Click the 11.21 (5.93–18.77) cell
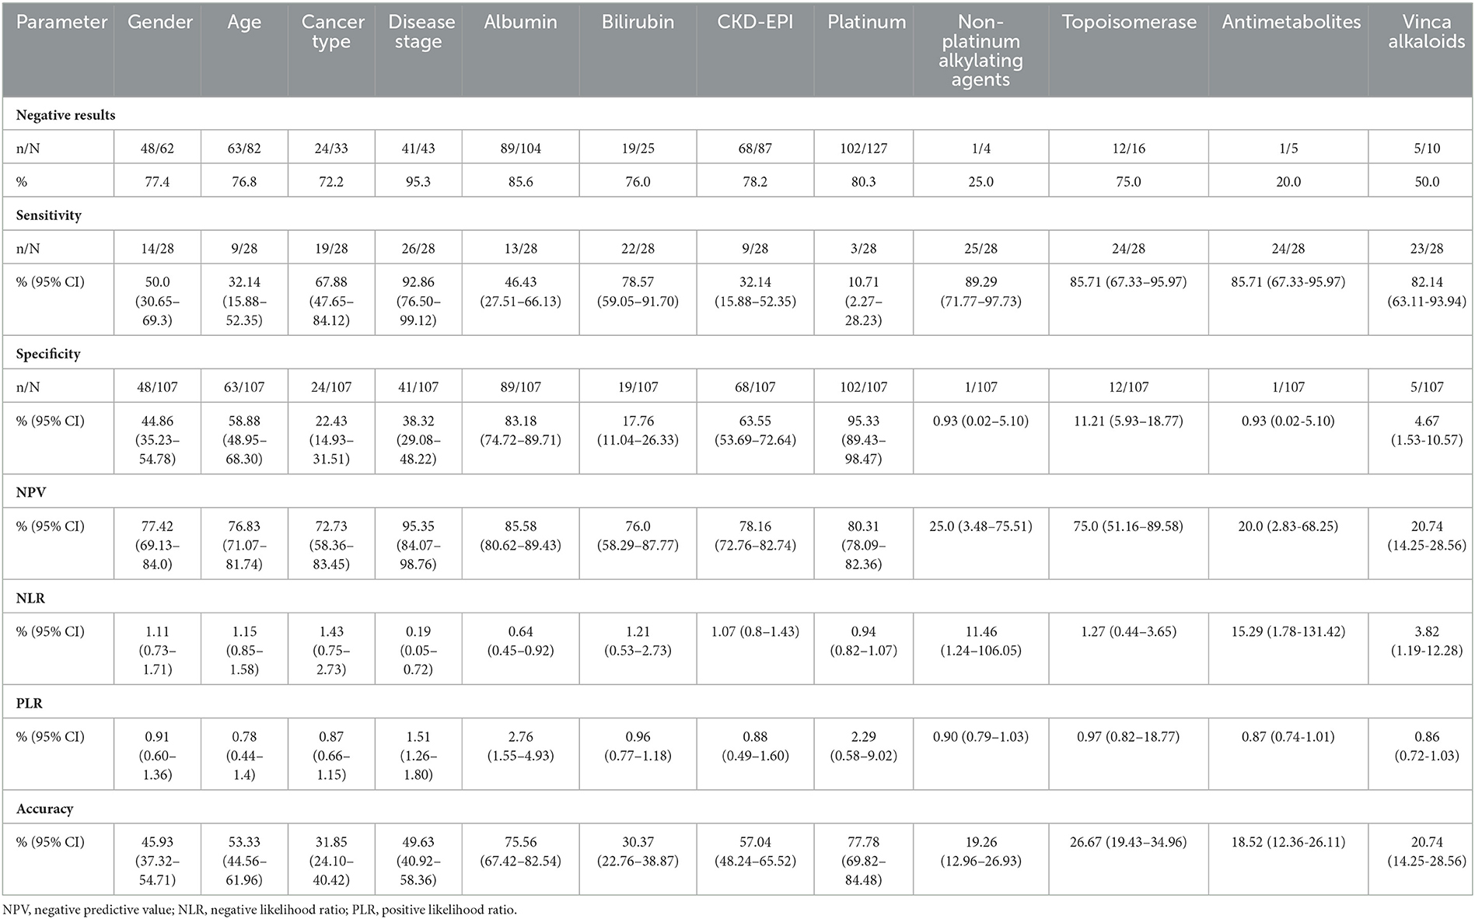1475x919 pixels. pyautogui.click(x=1128, y=439)
